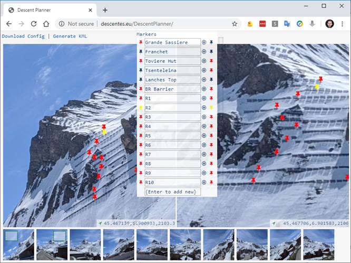This screenshot has height=263, width=351.
Task: Click the plus circle icon for Toviere Hut
Action: tap(204, 61)
